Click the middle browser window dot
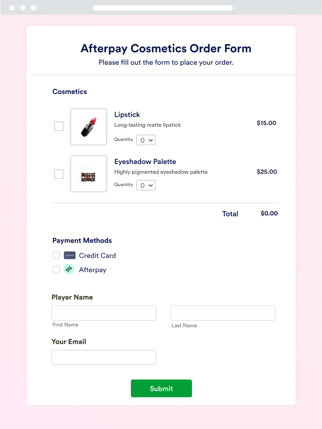Viewport: 322px width, 429px height. [22, 8]
